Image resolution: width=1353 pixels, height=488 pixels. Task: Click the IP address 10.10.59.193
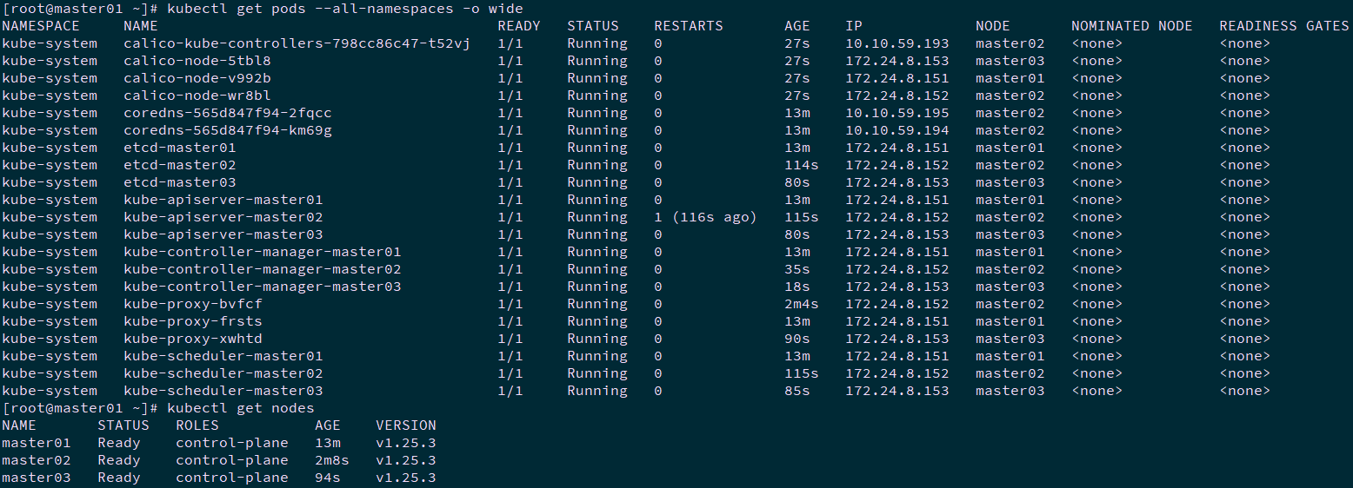click(896, 43)
